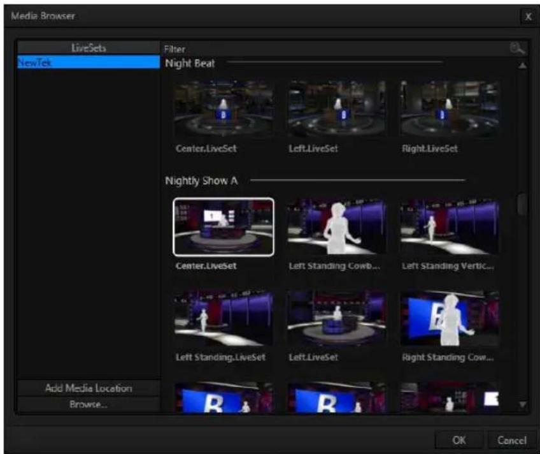Confirm selection with OK button
540x454 pixels.
coord(459,440)
